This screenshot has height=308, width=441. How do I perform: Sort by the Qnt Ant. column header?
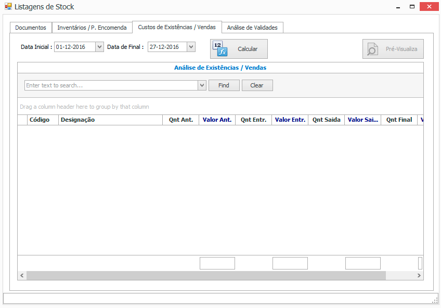pyautogui.click(x=181, y=120)
